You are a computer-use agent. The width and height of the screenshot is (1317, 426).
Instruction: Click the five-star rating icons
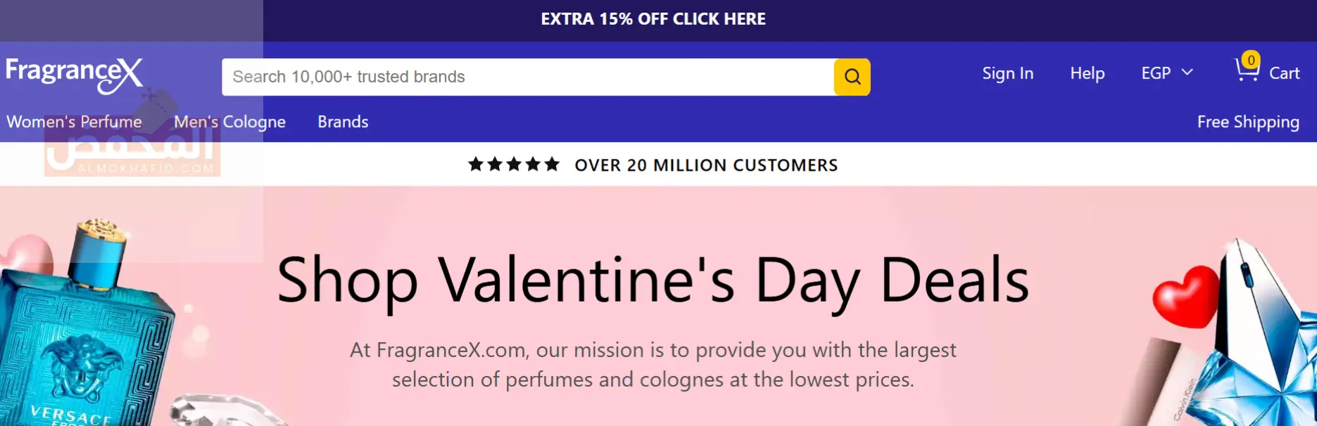[x=514, y=164]
